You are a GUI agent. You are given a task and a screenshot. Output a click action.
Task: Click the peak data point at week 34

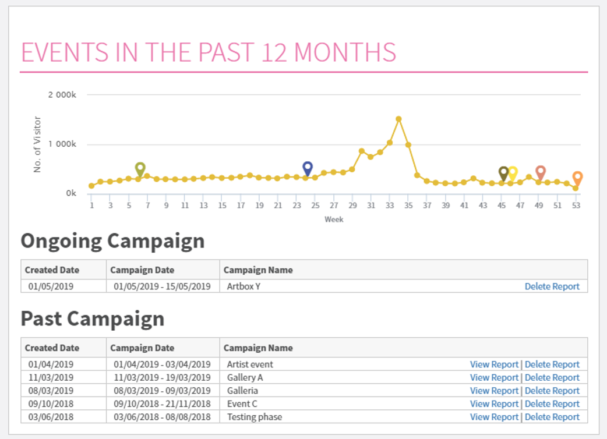pyautogui.click(x=398, y=119)
